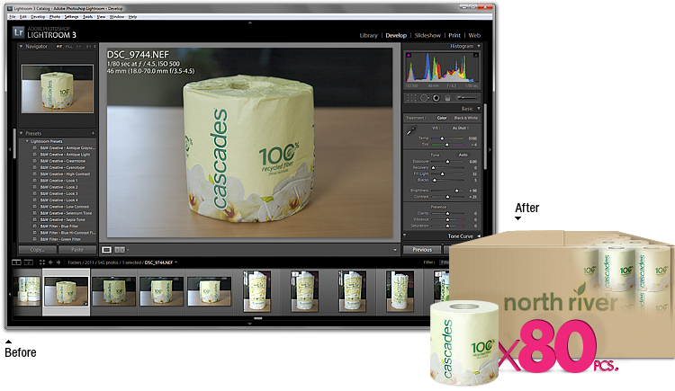Switch to the Library module
The image size is (675, 391).
coord(368,35)
